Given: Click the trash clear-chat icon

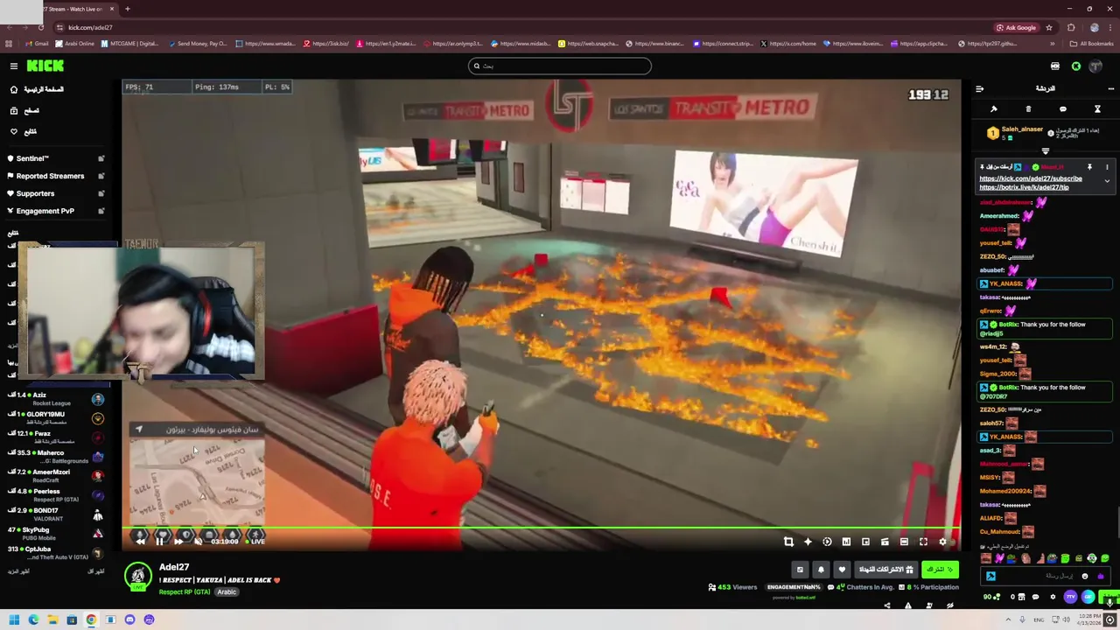Looking at the screenshot, I should coord(1028,109).
